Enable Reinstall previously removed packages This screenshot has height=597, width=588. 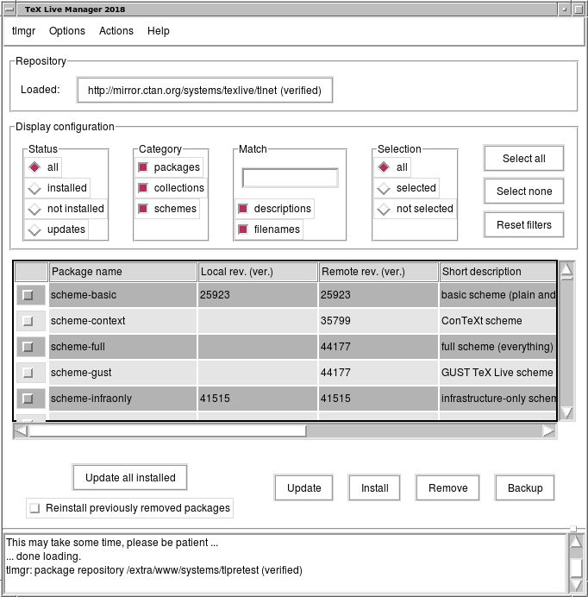pyautogui.click(x=34, y=508)
